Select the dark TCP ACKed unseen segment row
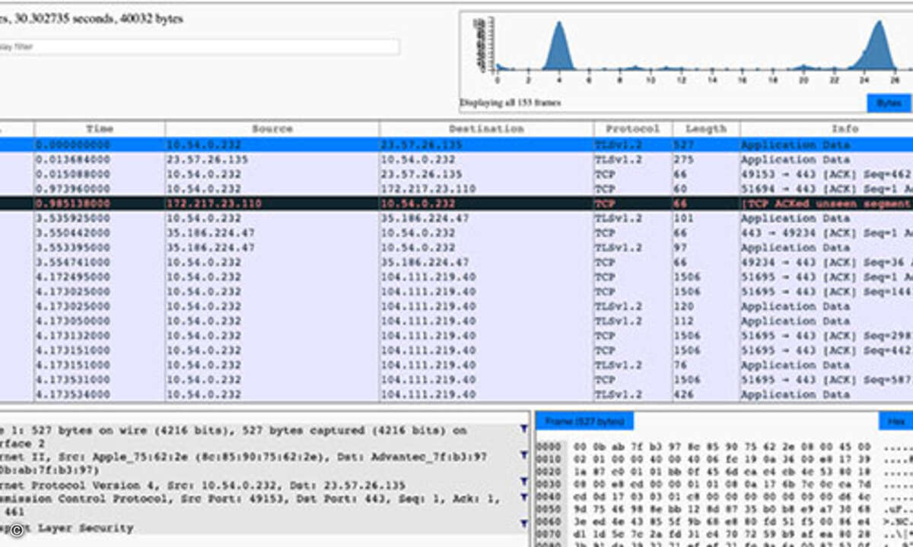The width and height of the screenshot is (913, 547). (x=456, y=204)
